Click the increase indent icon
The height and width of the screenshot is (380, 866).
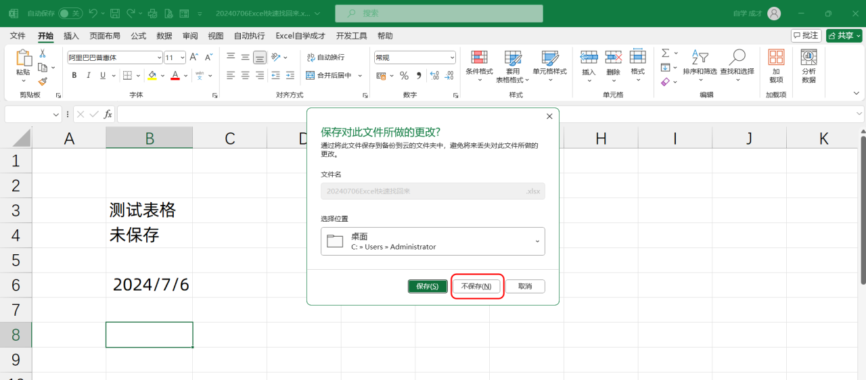coord(290,75)
